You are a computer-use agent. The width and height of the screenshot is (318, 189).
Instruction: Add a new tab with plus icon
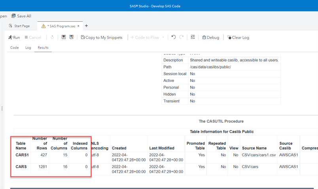(x=87, y=26)
